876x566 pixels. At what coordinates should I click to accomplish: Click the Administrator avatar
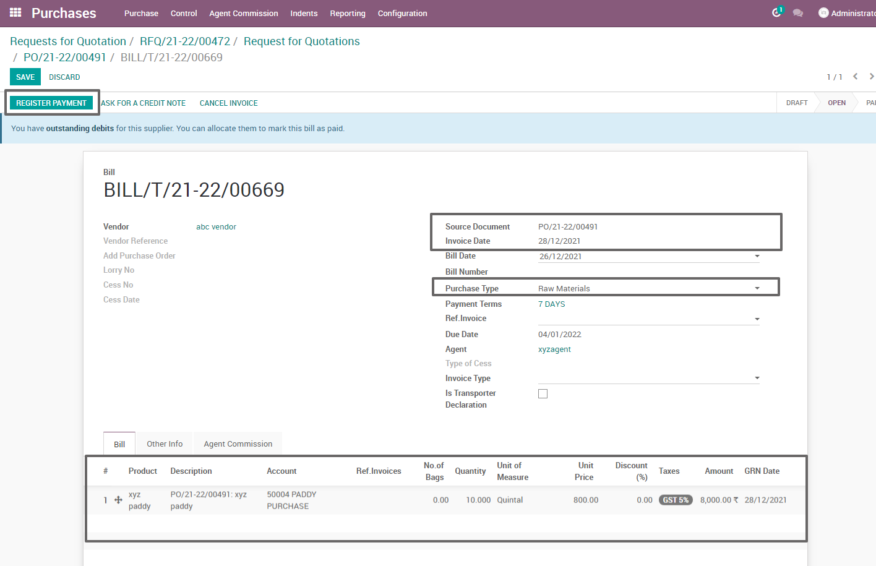coord(823,12)
